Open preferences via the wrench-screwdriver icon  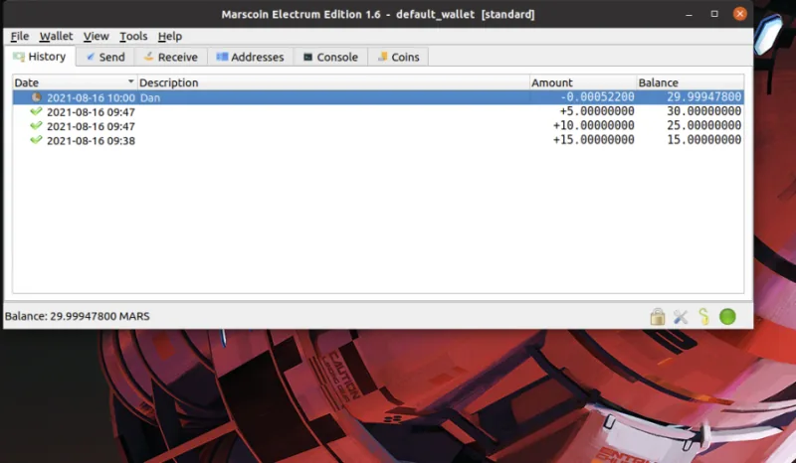click(x=682, y=317)
